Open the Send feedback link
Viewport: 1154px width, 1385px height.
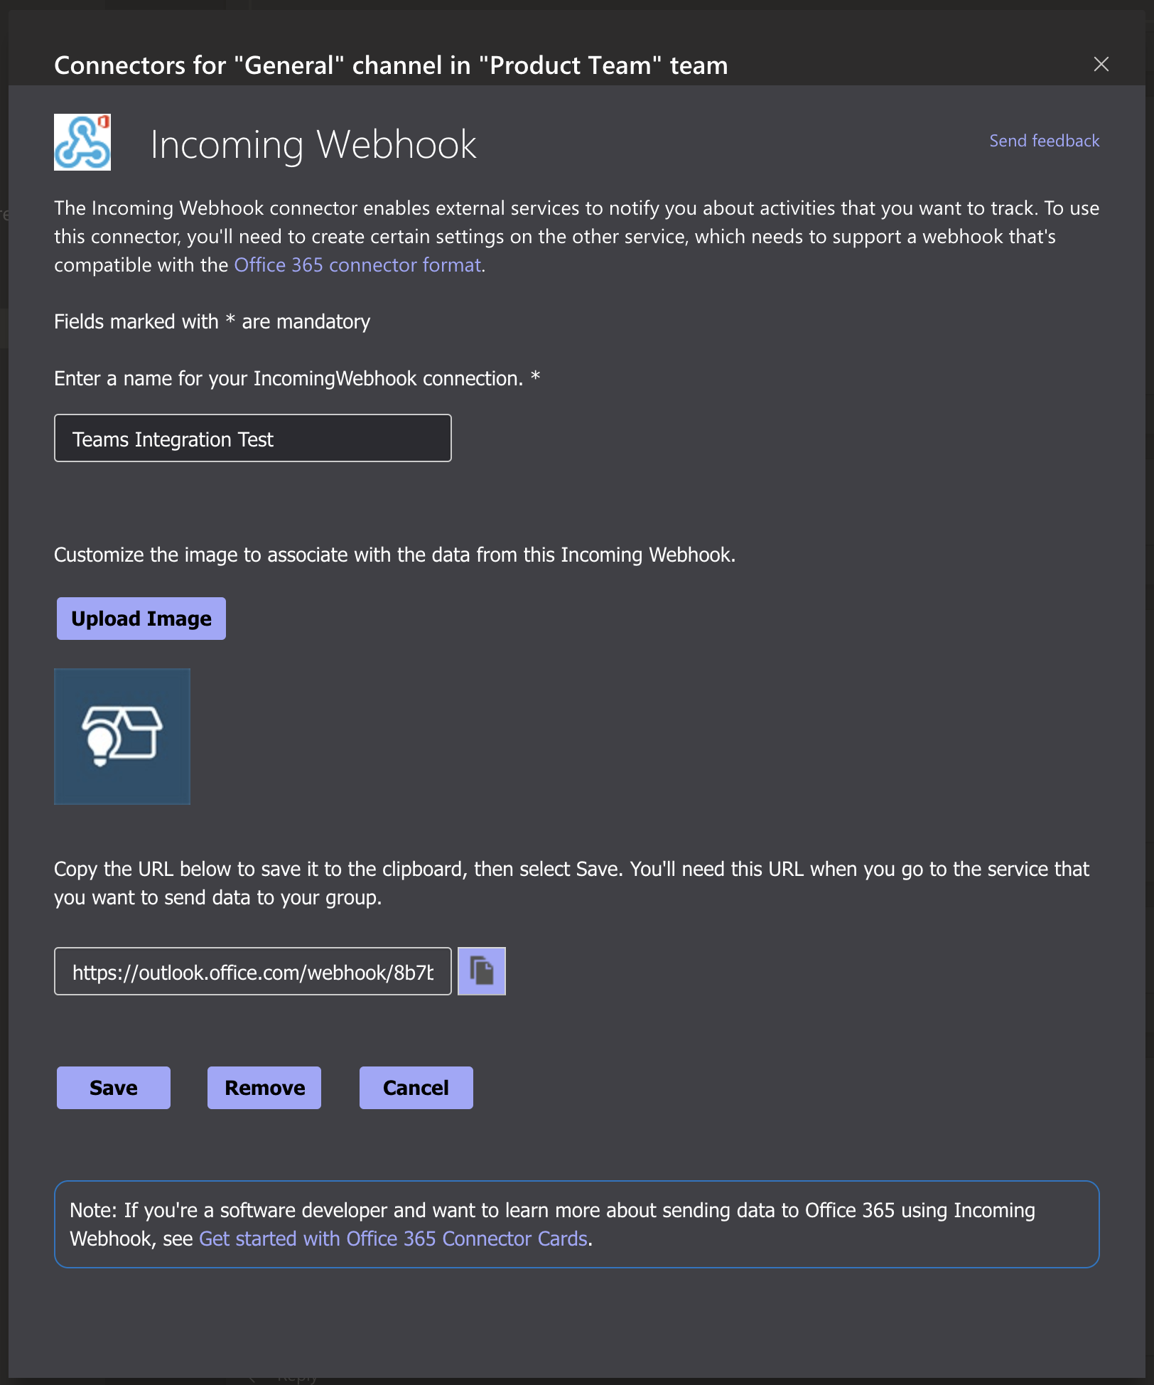tap(1045, 141)
